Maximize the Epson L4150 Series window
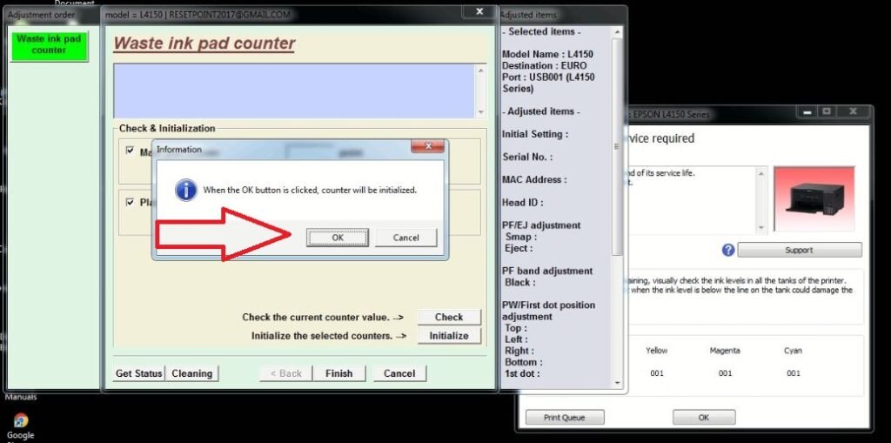 827,111
